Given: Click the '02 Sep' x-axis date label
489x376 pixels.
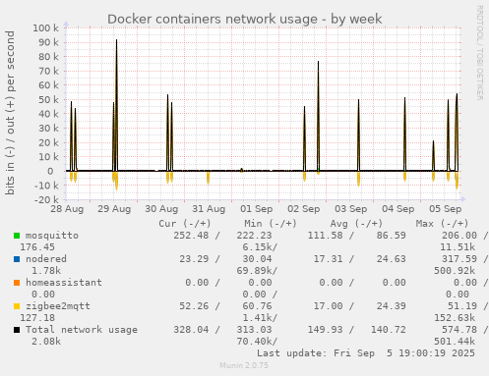Looking at the screenshot, I should tap(303, 209).
